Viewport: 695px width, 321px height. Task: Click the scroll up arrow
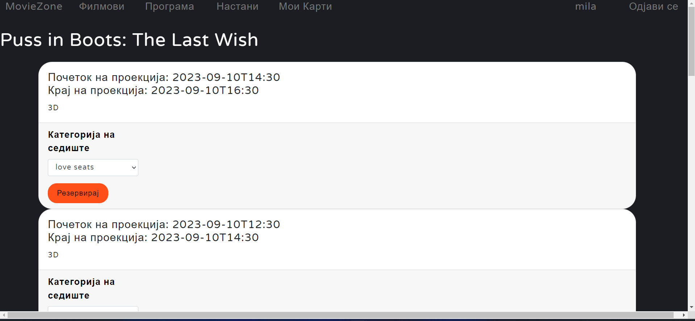[691, 3]
